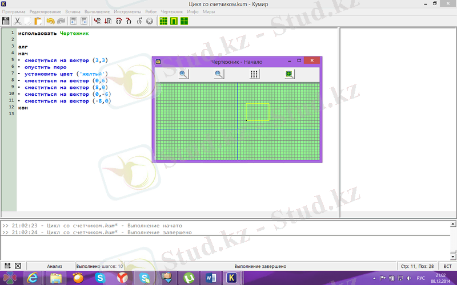Viewport: 457px width, 285px height.
Task: Undo the last edit with the yellow arrow
Action: 50,21
